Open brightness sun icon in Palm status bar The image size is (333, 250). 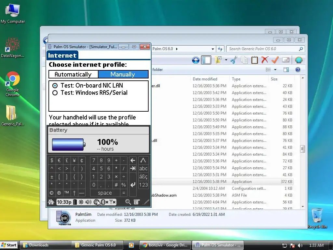(81, 202)
